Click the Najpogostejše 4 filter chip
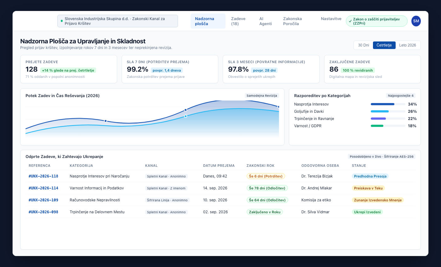 [x=401, y=95]
